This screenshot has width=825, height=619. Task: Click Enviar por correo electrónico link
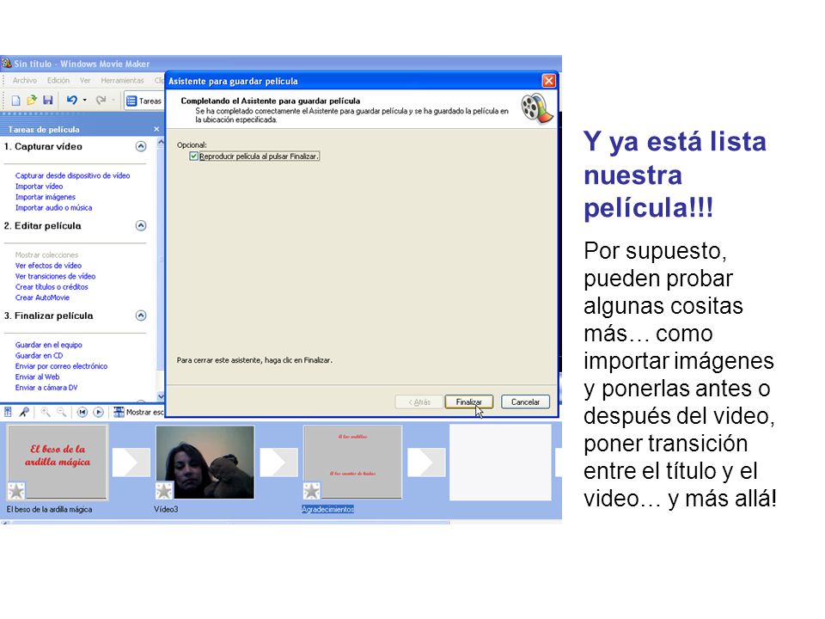click(61, 366)
